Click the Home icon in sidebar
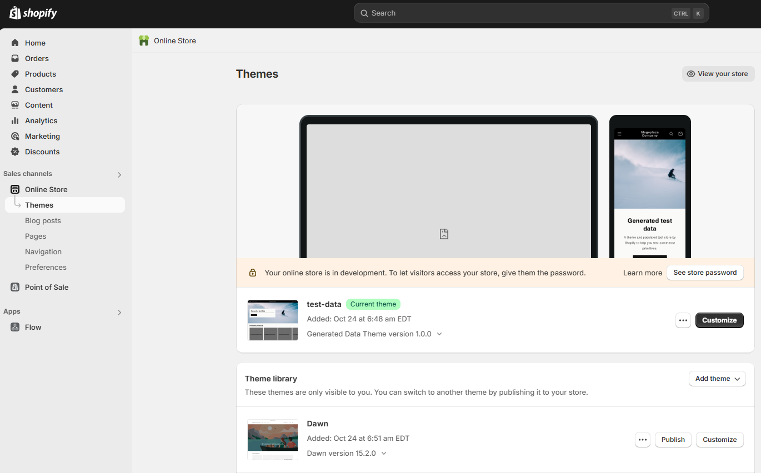 point(15,43)
